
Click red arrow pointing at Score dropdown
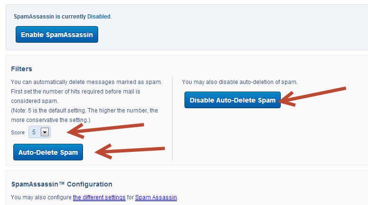(105, 130)
